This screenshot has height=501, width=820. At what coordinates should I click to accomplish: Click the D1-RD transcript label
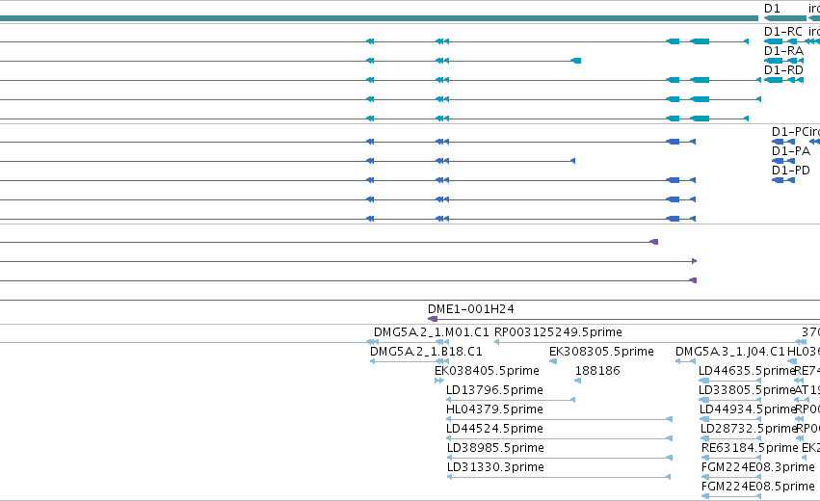pyautogui.click(x=783, y=70)
